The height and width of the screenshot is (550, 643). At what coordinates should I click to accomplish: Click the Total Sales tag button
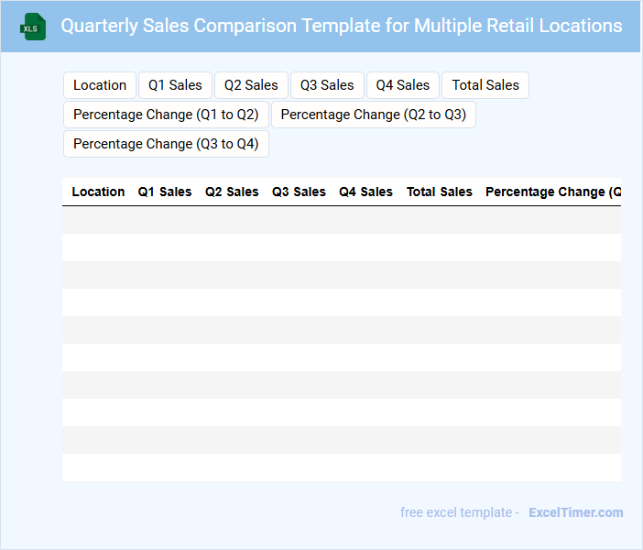pos(485,85)
